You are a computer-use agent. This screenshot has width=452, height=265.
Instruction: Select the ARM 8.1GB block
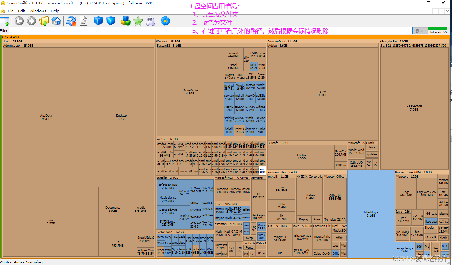click(323, 94)
